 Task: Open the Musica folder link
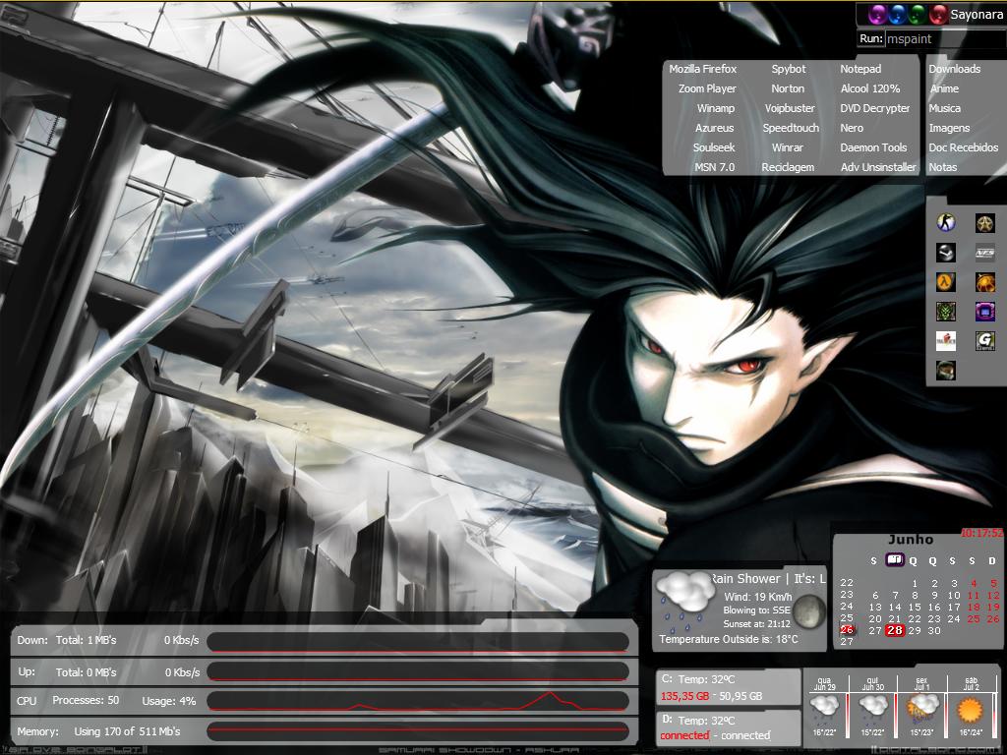(945, 108)
